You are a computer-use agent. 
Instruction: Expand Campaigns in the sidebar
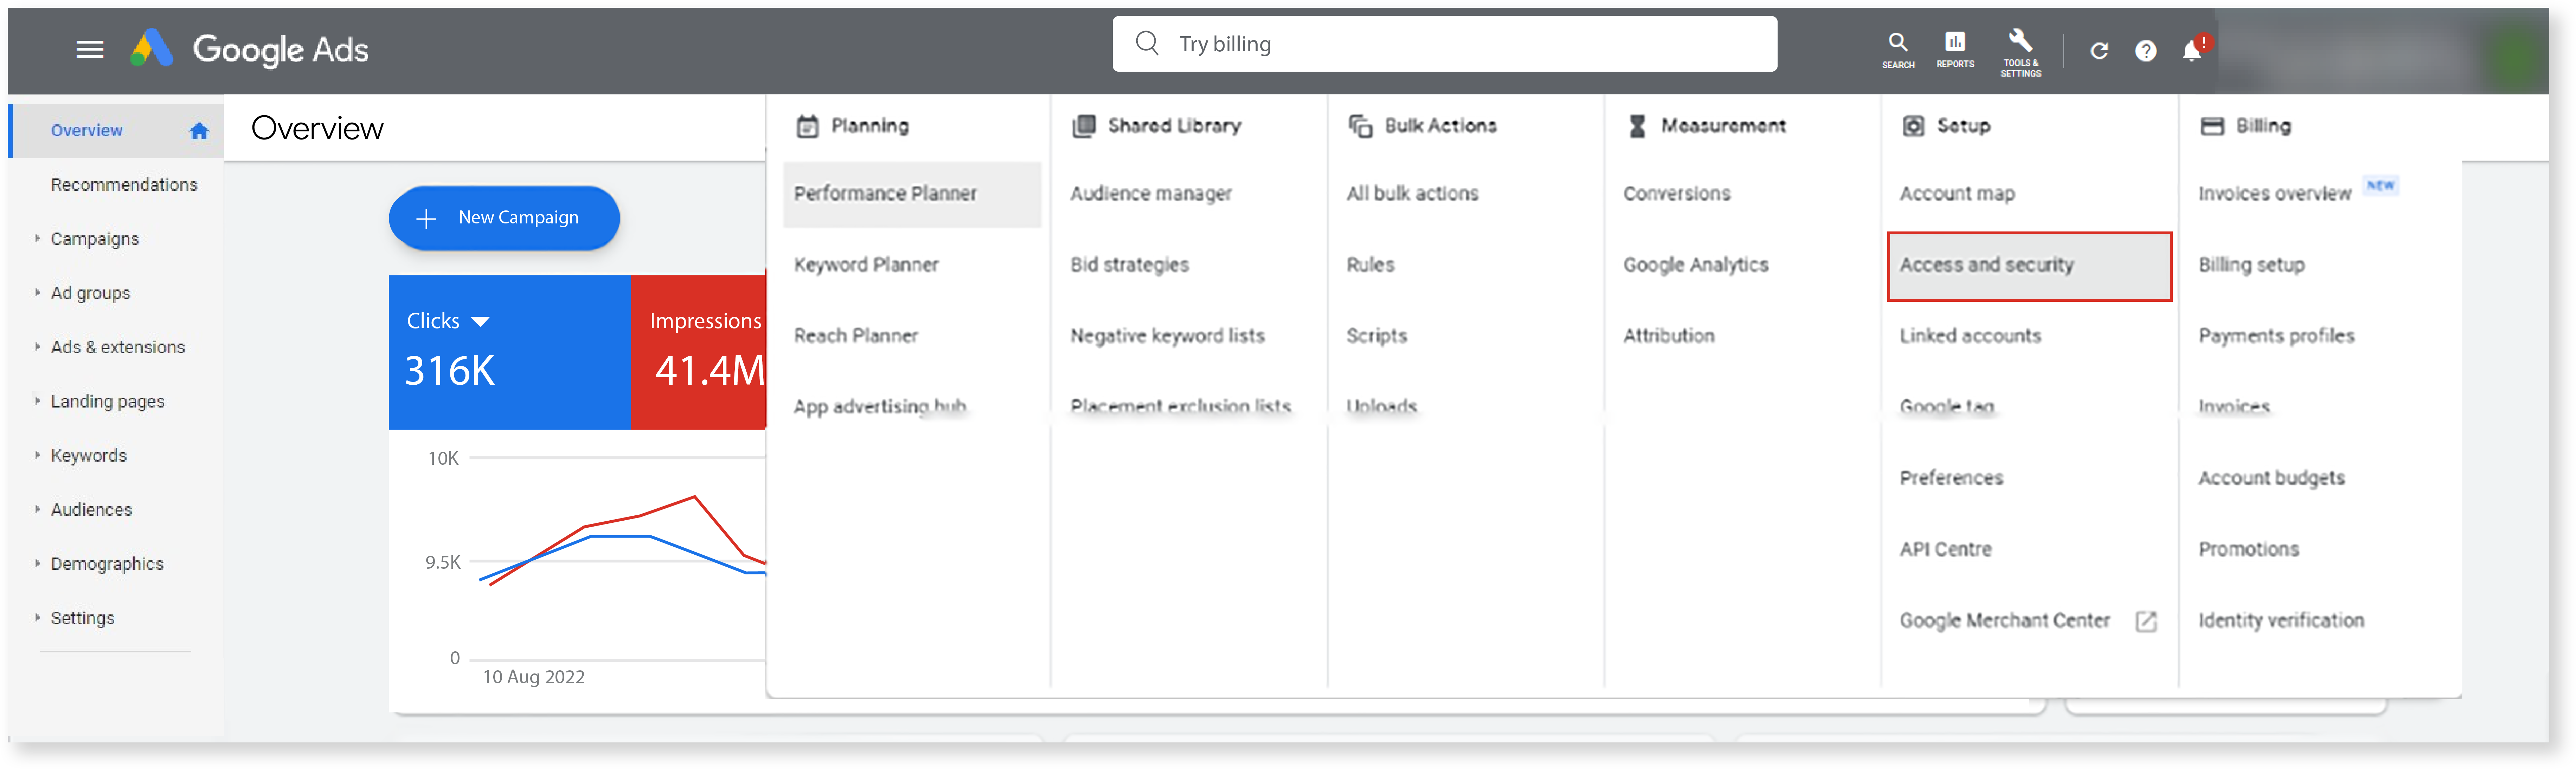pyautogui.click(x=38, y=239)
